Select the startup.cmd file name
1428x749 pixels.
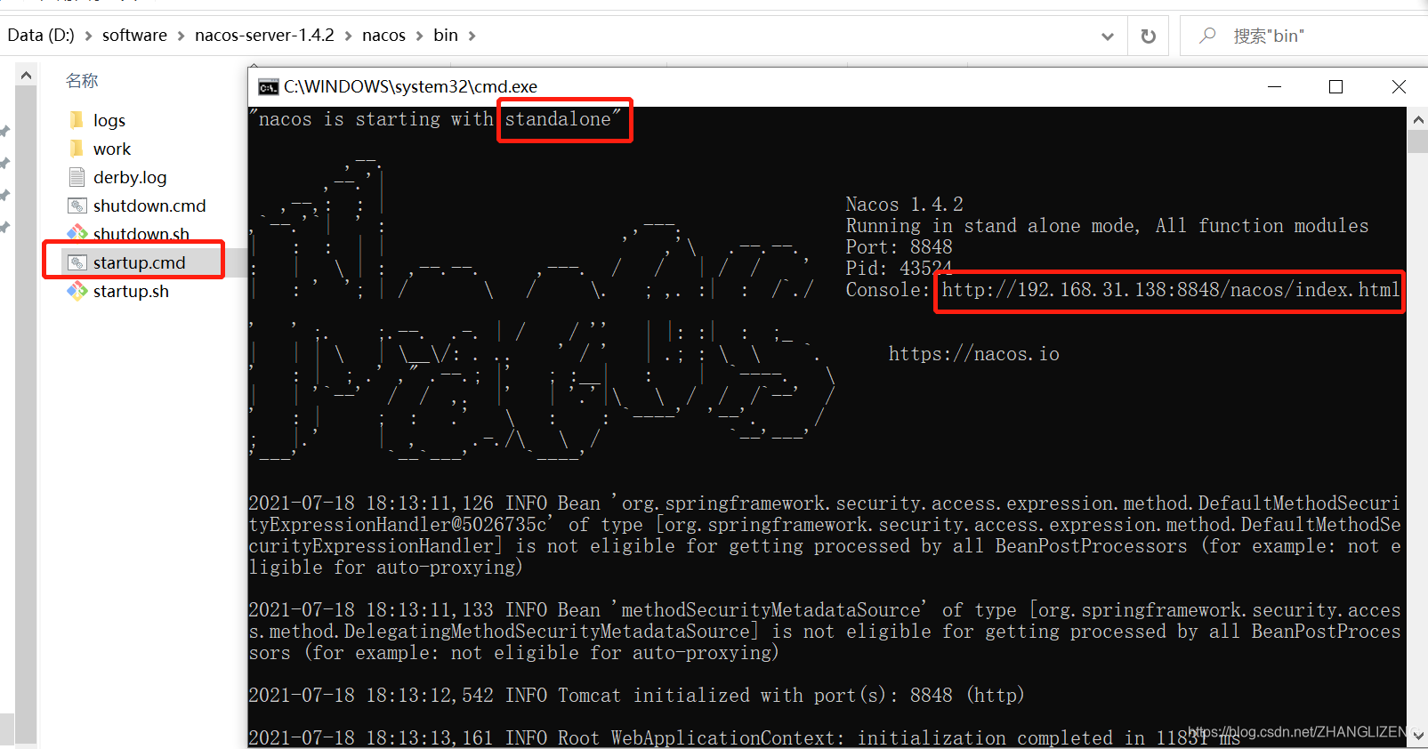(x=140, y=262)
